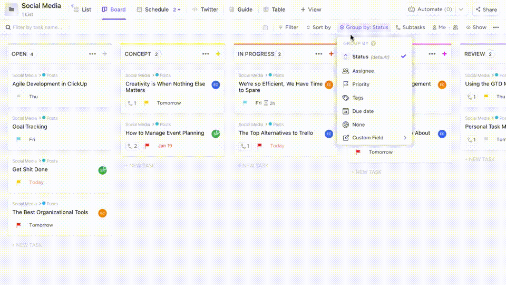Screen dimensions: 506x285
Task: Switch to the Table view tab
Action: 274,9
